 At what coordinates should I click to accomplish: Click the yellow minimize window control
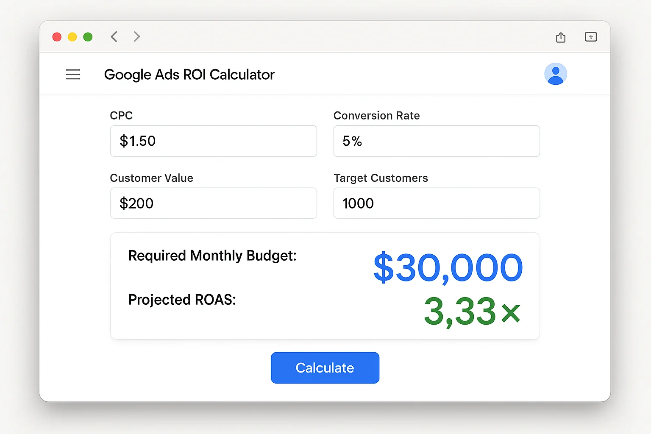72,37
